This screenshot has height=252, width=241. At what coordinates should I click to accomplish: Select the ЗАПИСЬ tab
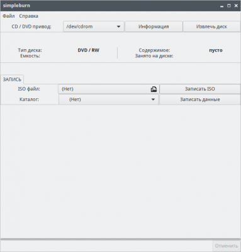pyautogui.click(x=12, y=79)
